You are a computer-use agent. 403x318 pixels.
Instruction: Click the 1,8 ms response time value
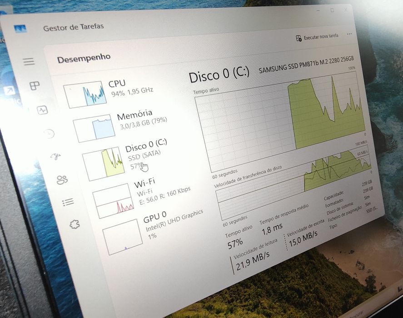pos(272,229)
